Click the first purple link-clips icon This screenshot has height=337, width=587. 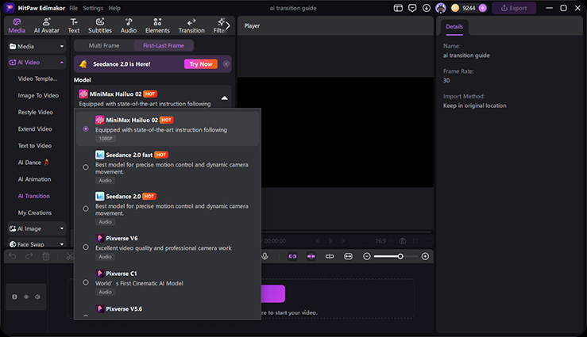click(292, 256)
